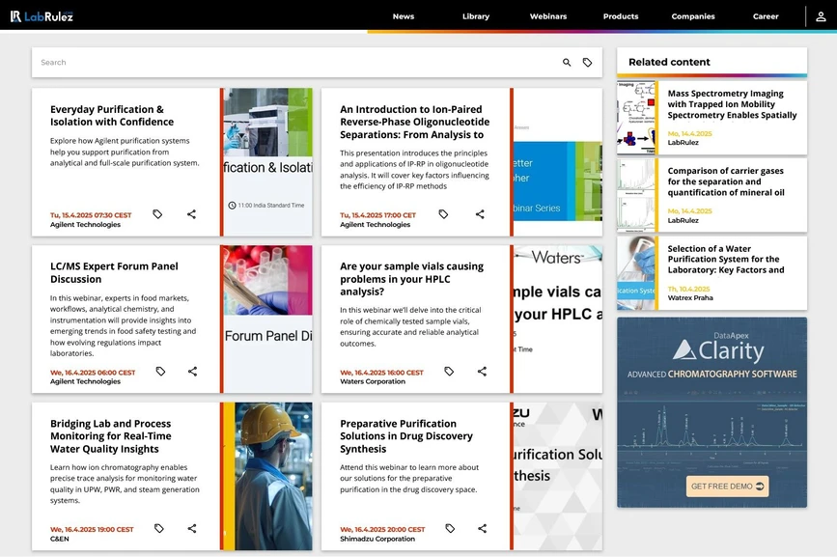Image resolution: width=837 pixels, height=557 pixels.
Task: Share the Preparative Purification webinar
Action: click(483, 528)
